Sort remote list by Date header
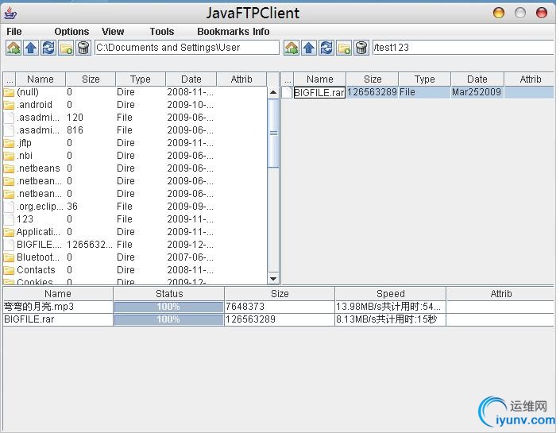 pos(477,79)
